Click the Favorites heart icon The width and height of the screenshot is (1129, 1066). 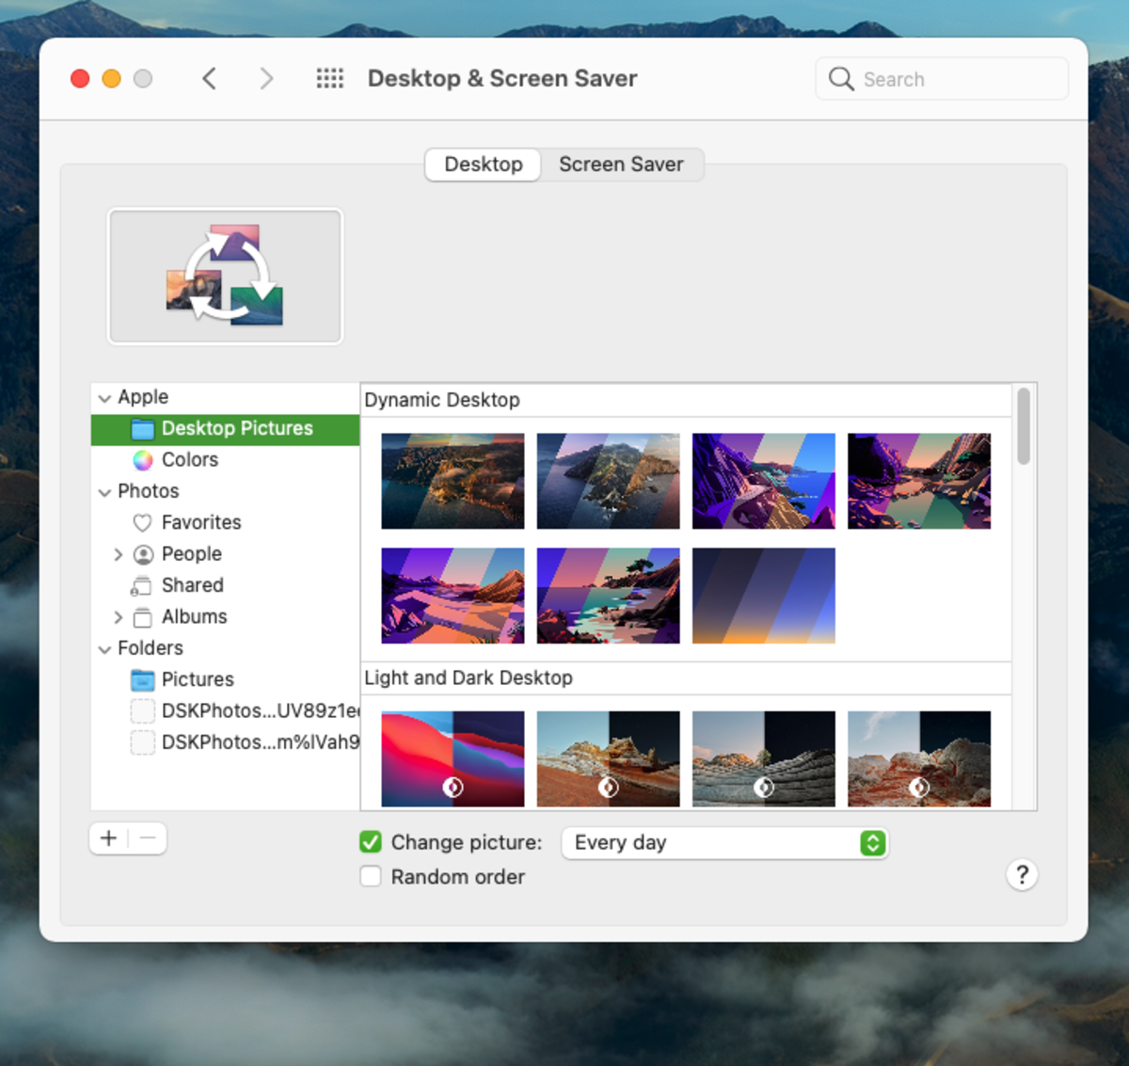[x=142, y=522]
